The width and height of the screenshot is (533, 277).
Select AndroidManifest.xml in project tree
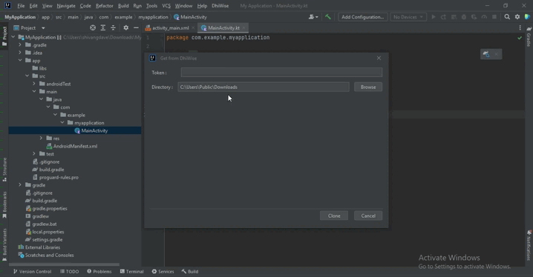click(x=75, y=146)
